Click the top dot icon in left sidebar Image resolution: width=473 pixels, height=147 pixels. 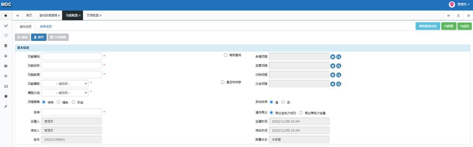point(6,16)
